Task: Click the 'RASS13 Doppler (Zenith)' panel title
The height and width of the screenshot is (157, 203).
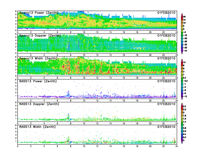Action: [39, 104]
